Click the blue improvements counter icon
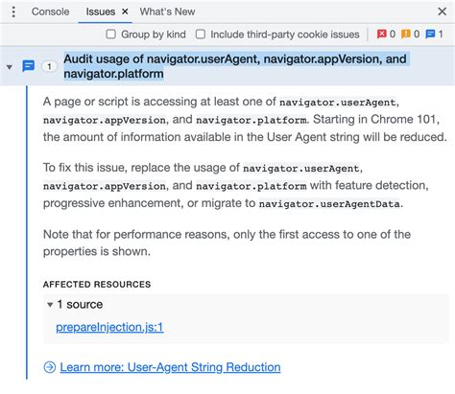The image size is (455, 394). 430,34
